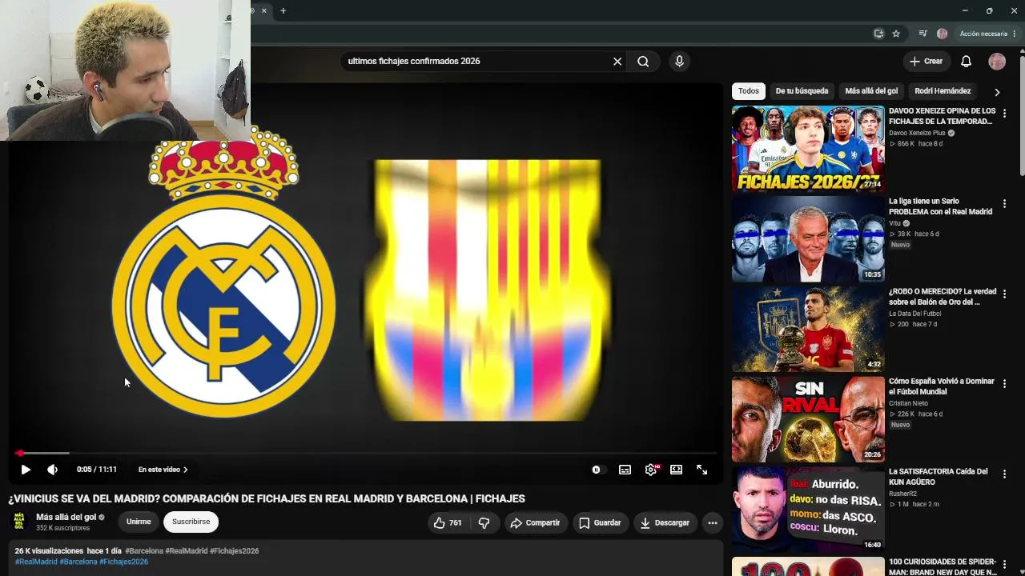Clear the YouTube search box
Viewport: 1025px width, 576px height.
[x=617, y=61]
